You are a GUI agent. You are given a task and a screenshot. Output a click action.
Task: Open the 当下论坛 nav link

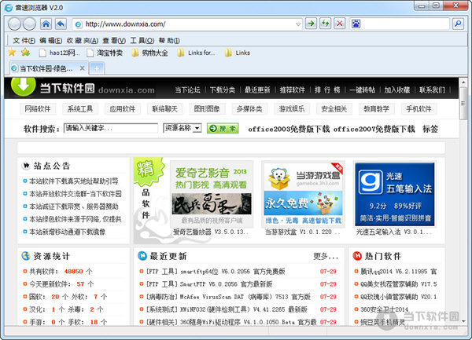point(187,90)
